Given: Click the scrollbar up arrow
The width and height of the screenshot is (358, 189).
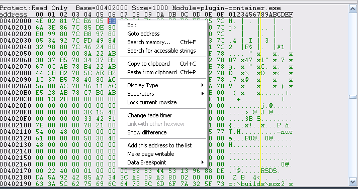Looking at the screenshot, I should tap(353, 9).
